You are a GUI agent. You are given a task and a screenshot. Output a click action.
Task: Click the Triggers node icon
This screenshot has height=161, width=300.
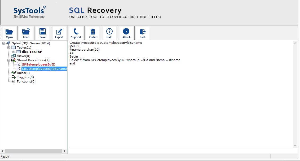coord(14,77)
